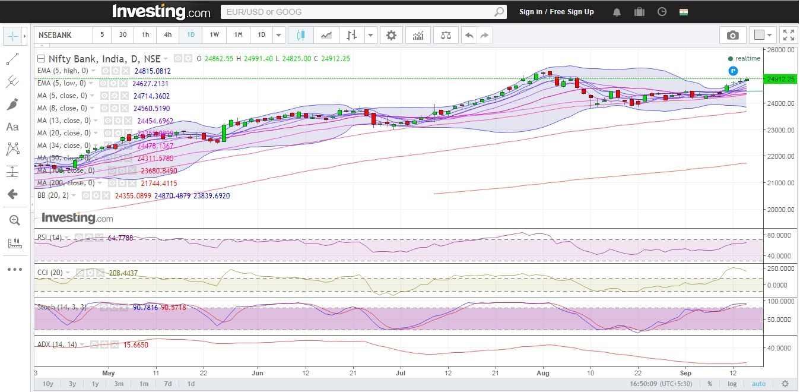Select the 5 minute interval
Screen dimensions: 800x392
pos(102,35)
